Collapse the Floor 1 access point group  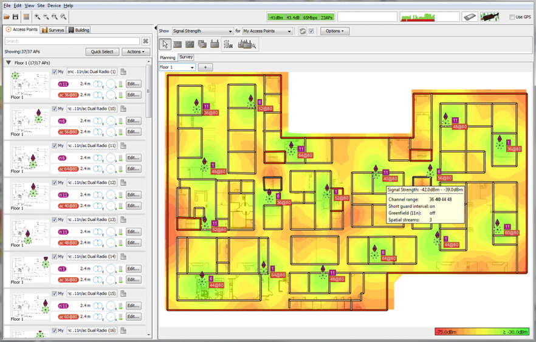(x=9, y=63)
